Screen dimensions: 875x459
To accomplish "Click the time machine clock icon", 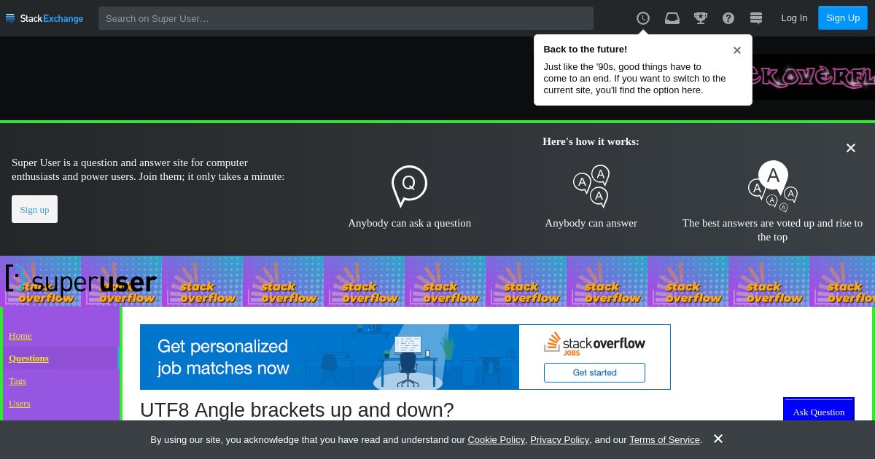I will (643, 18).
